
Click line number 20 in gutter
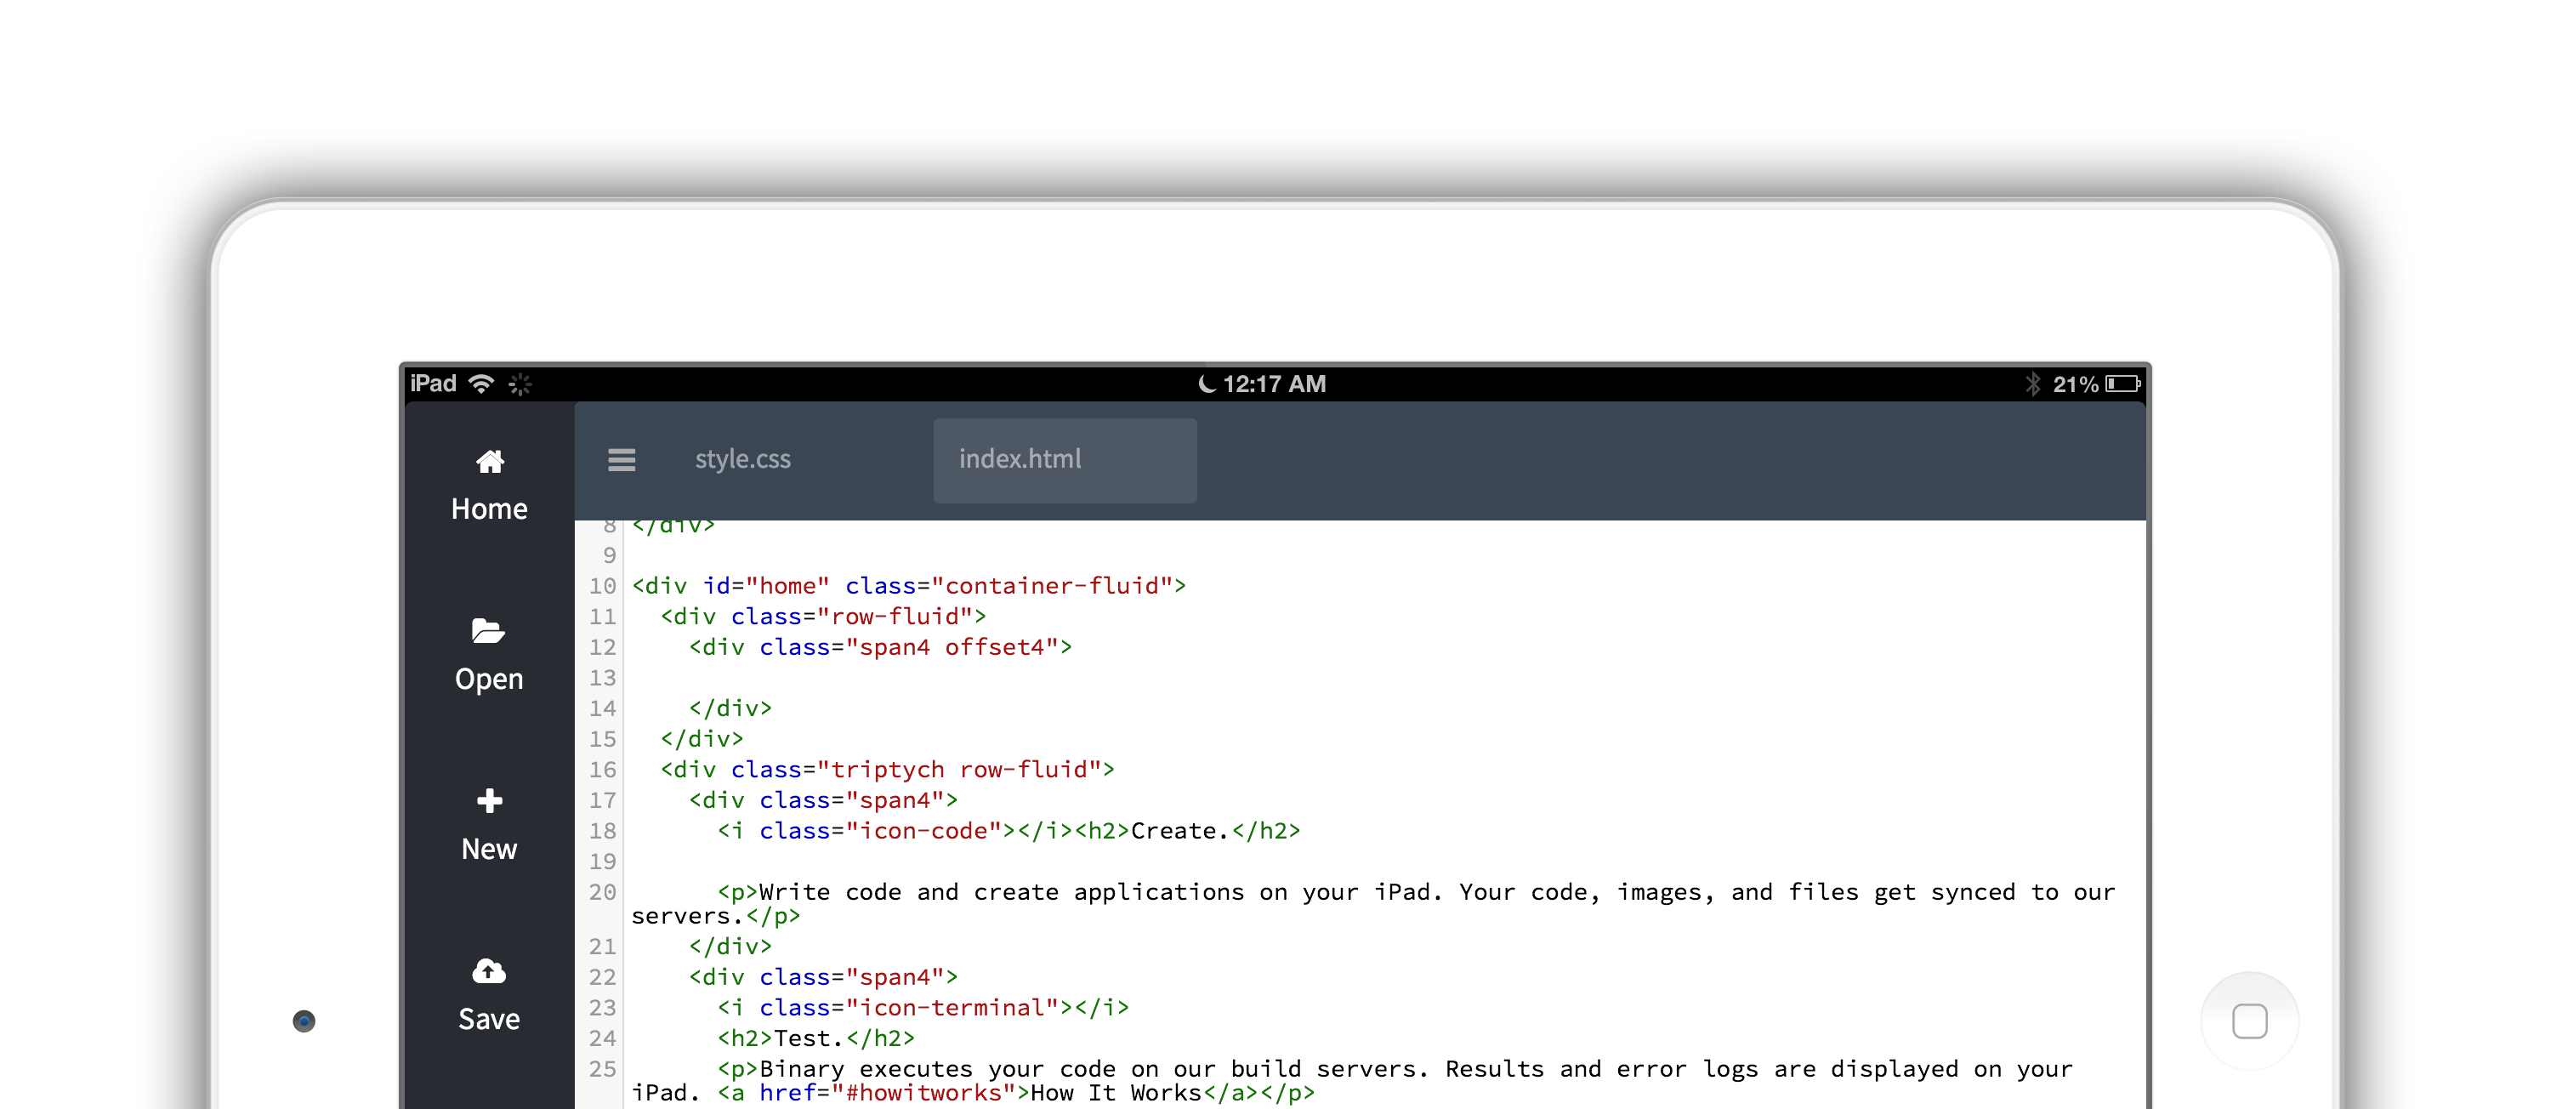pos(602,893)
